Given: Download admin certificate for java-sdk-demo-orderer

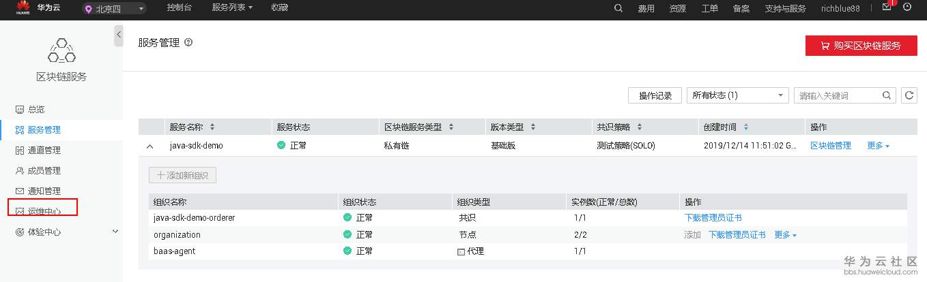Looking at the screenshot, I should [713, 218].
